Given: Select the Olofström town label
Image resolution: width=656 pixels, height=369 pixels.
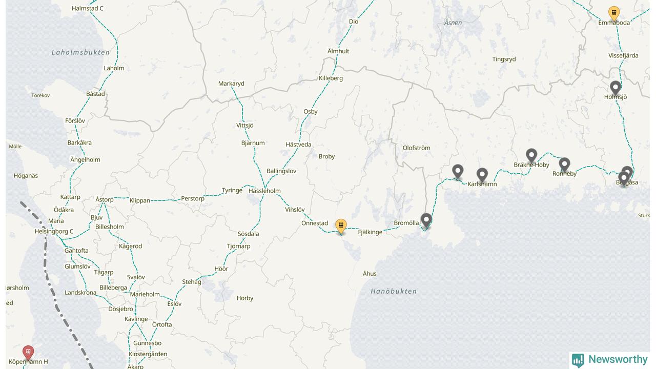Looking at the screenshot, I should pos(416,148).
